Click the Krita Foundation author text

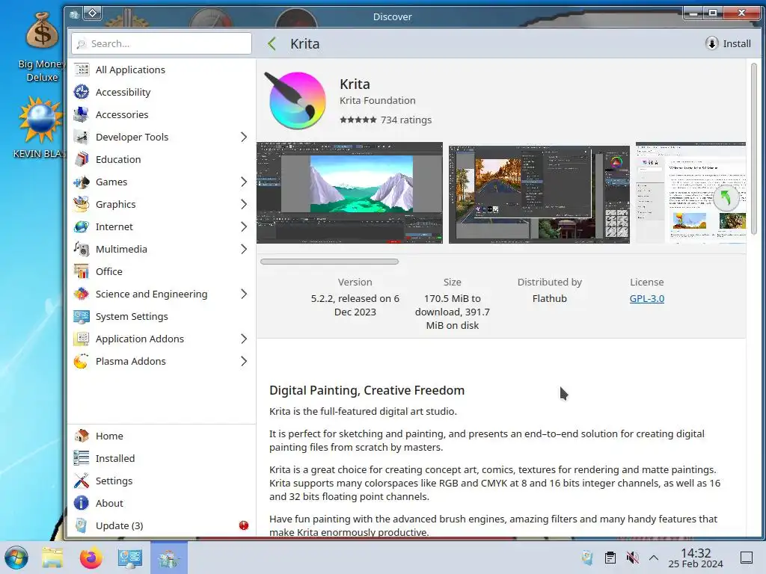click(378, 101)
